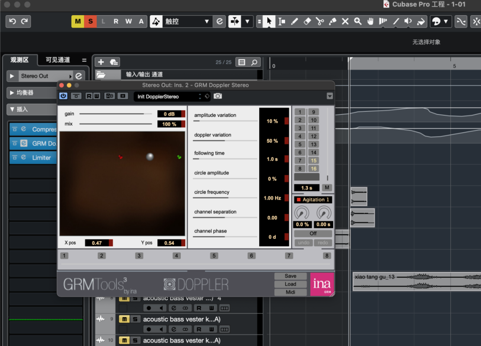Click the touch automation mode icon
This screenshot has width=481, height=346.
156,21
